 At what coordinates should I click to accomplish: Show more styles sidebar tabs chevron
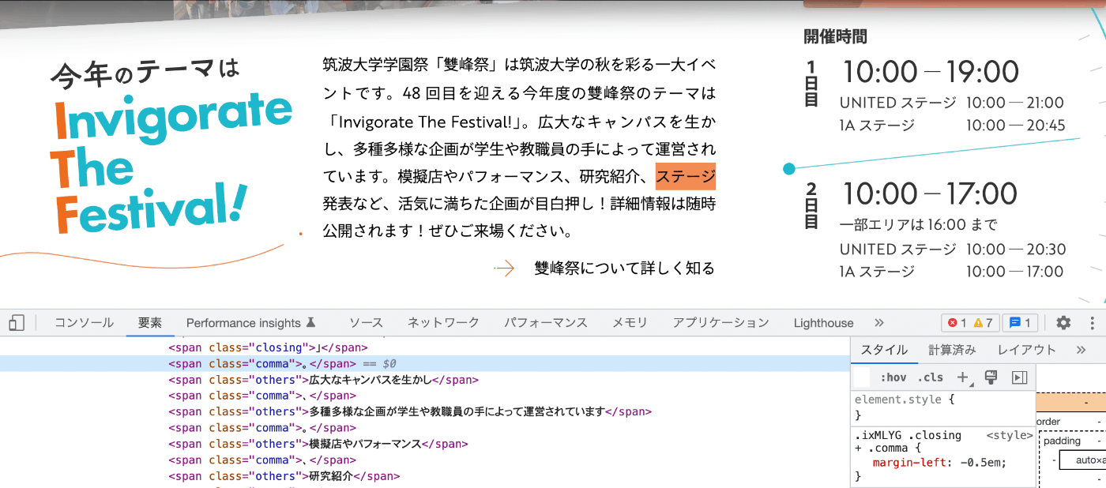1082,350
